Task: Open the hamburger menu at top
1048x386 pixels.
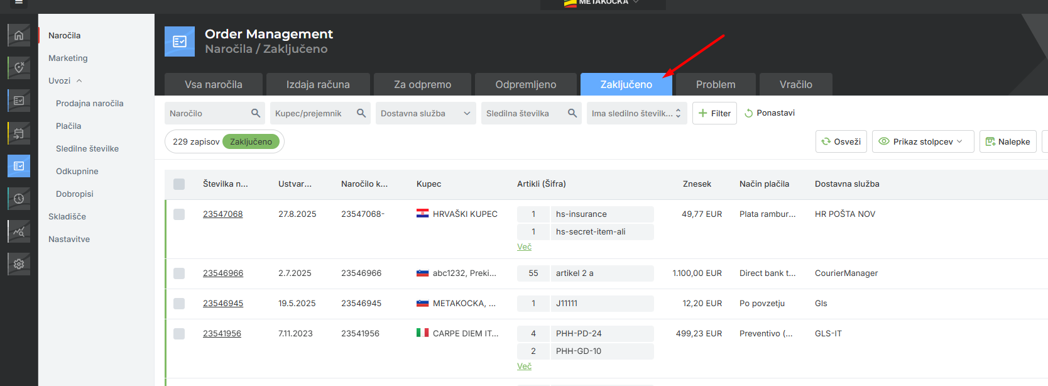Action: pyautogui.click(x=19, y=3)
